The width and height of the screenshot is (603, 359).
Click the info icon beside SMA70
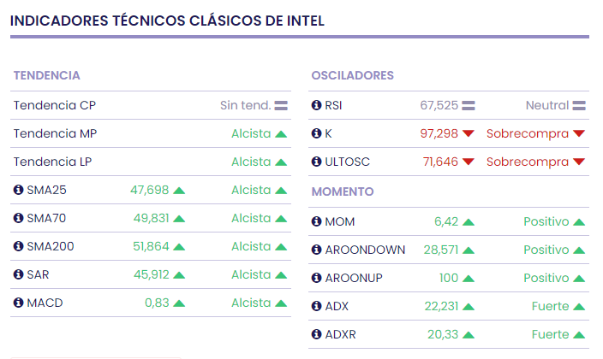(18, 218)
